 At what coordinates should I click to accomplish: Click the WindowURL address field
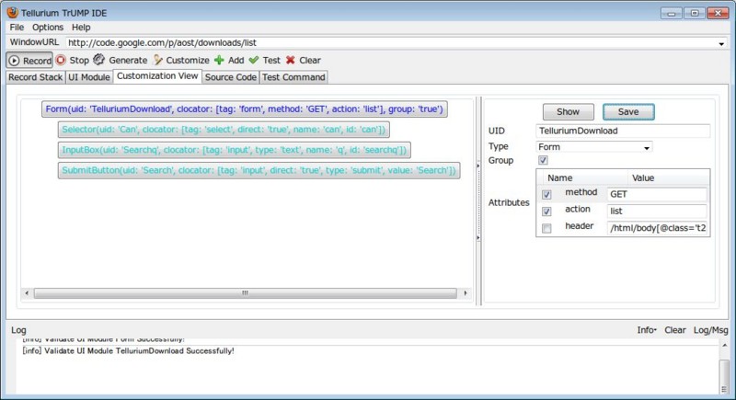pos(390,42)
